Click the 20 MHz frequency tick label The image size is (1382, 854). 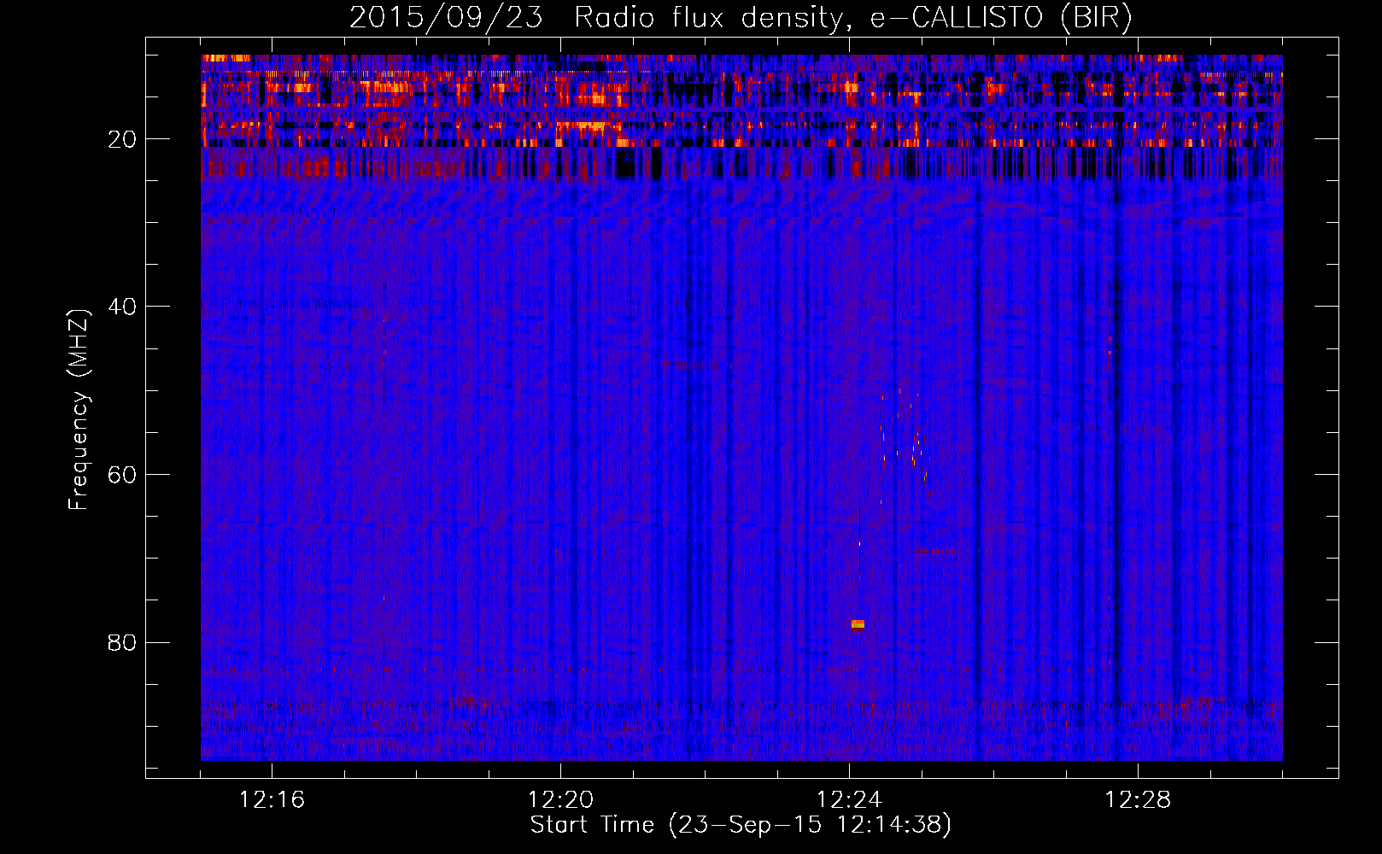[x=122, y=139]
